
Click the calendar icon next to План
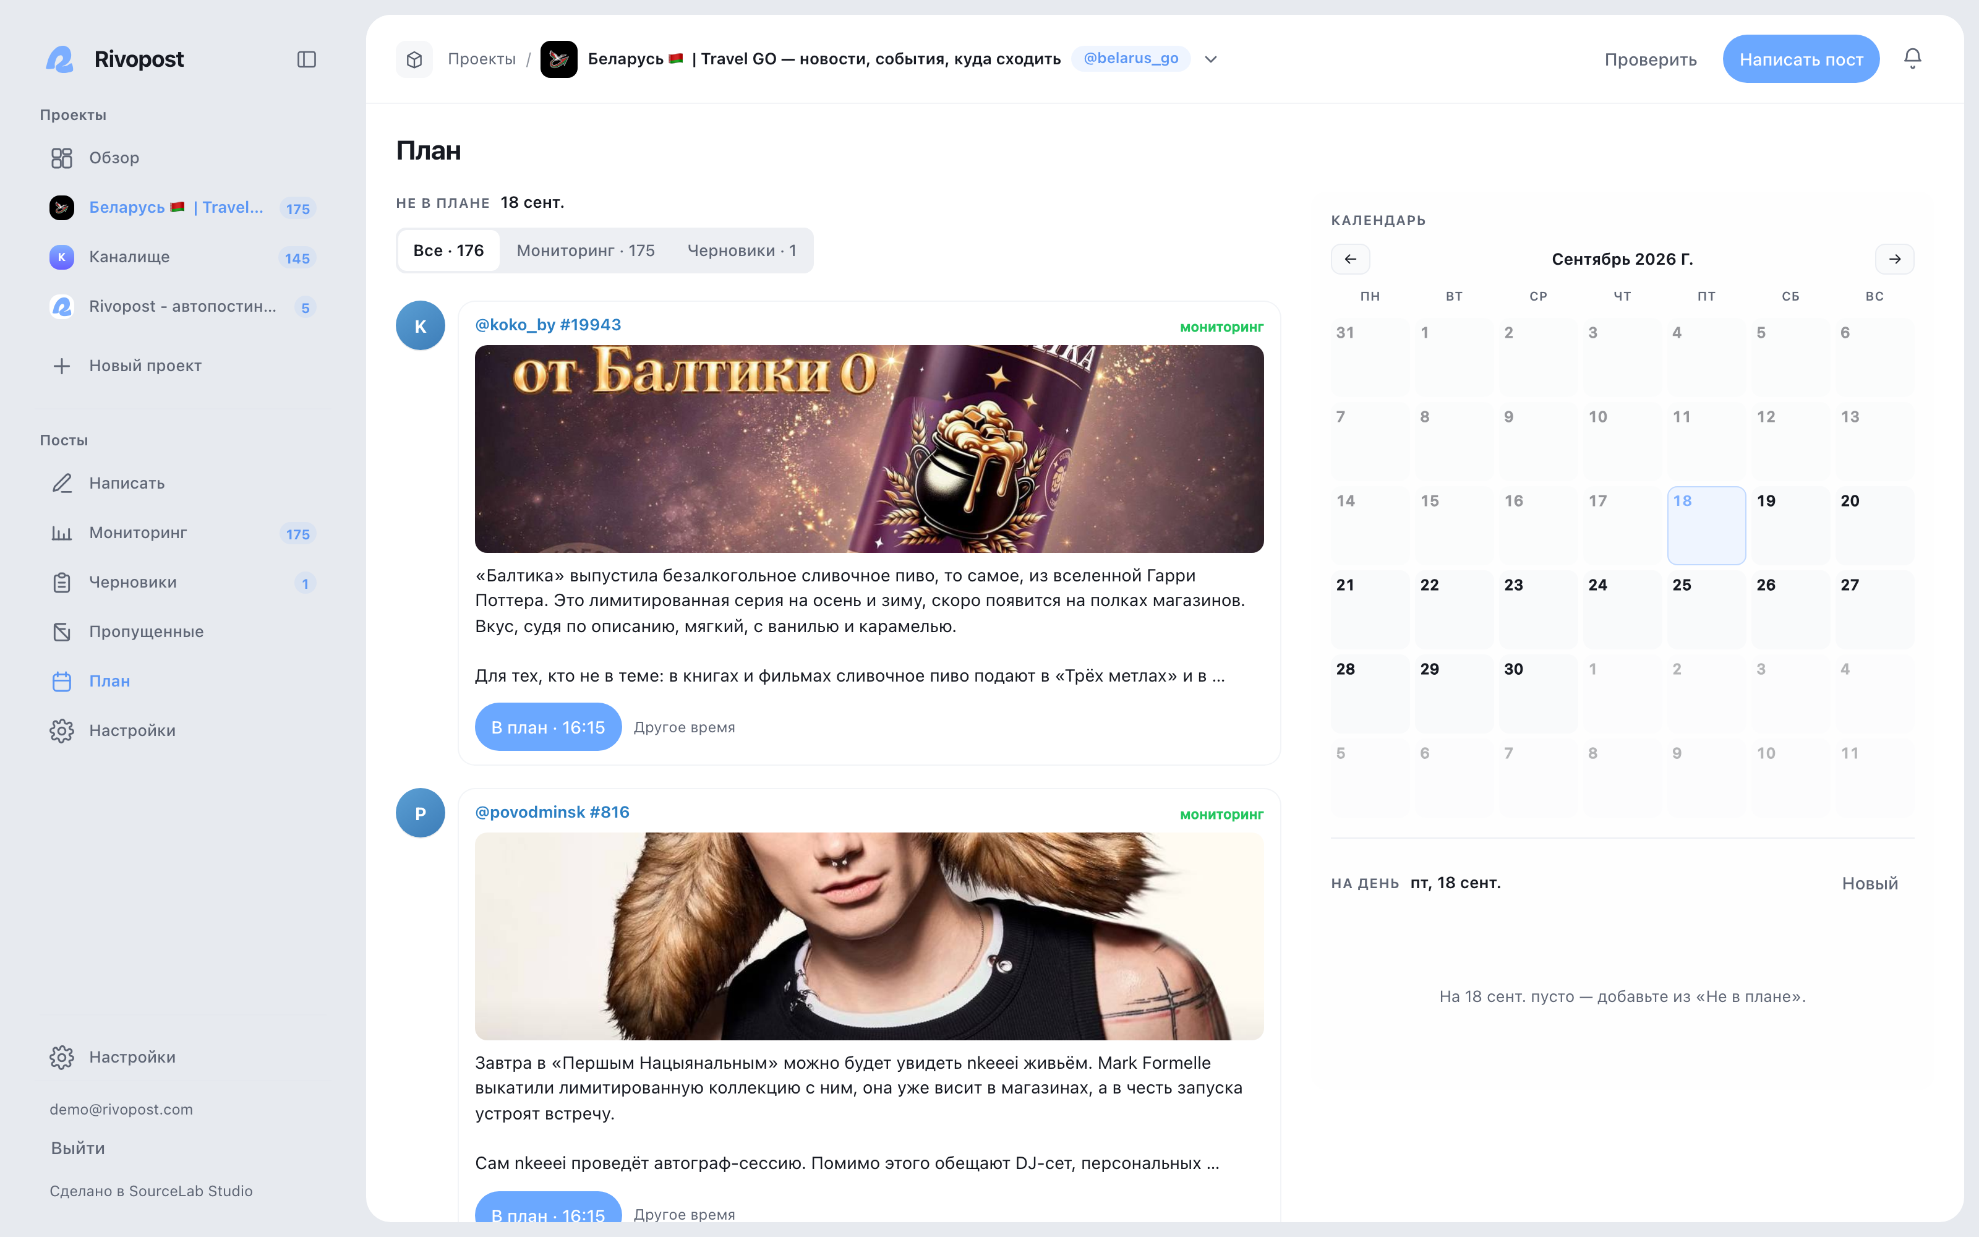pyautogui.click(x=61, y=682)
